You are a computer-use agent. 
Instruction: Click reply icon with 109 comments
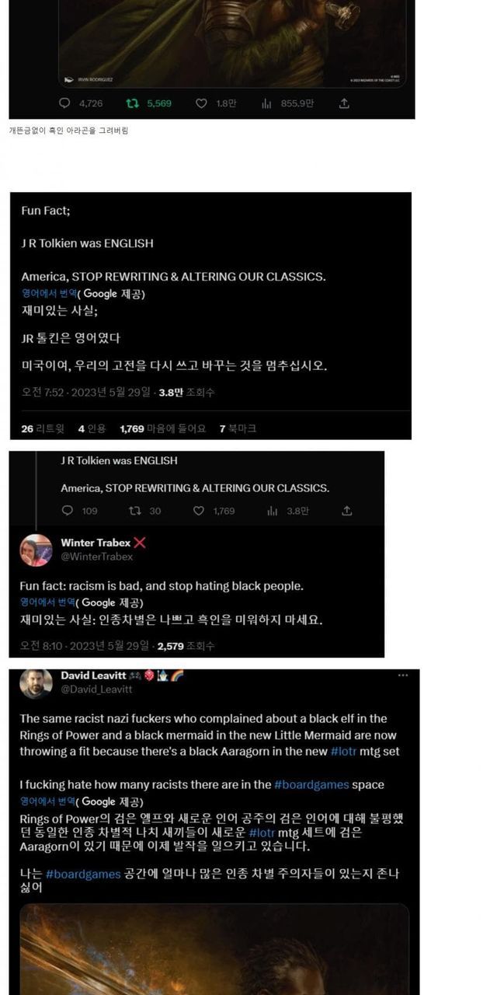coord(68,511)
